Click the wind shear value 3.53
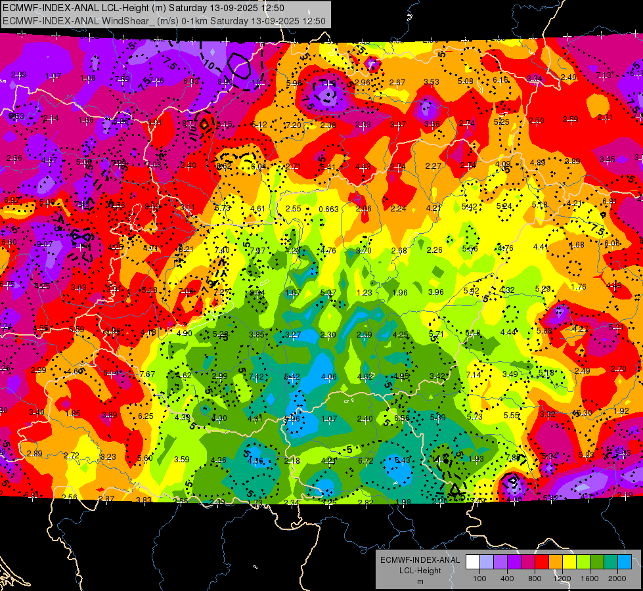Image resolution: width=643 pixels, height=591 pixels. pos(432,83)
